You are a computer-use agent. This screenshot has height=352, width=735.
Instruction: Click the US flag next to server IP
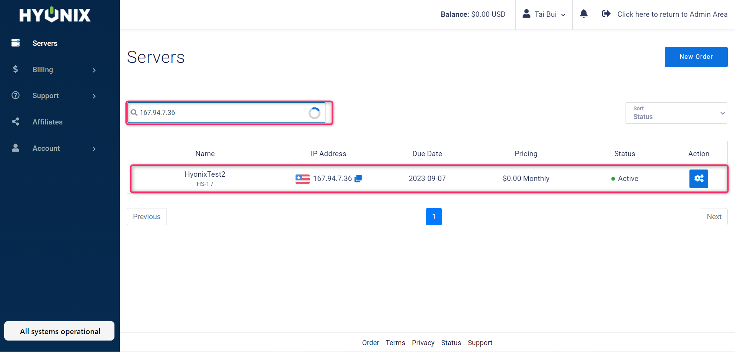[302, 178]
